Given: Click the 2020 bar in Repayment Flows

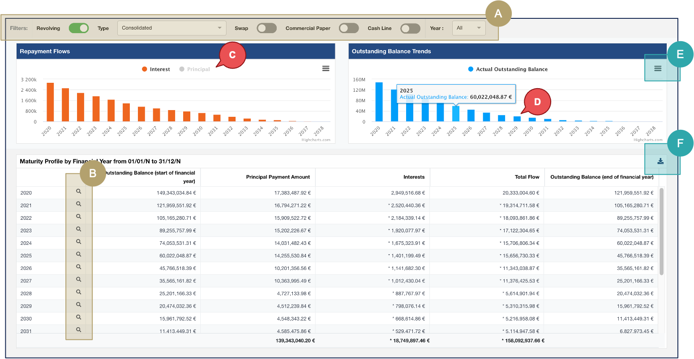Looking at the screenshot, I should 50,102.
